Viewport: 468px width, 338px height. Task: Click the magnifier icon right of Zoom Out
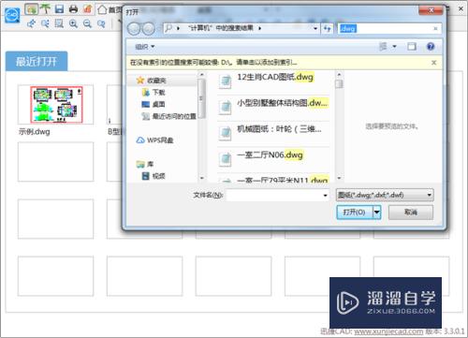(x=101, y=23)
